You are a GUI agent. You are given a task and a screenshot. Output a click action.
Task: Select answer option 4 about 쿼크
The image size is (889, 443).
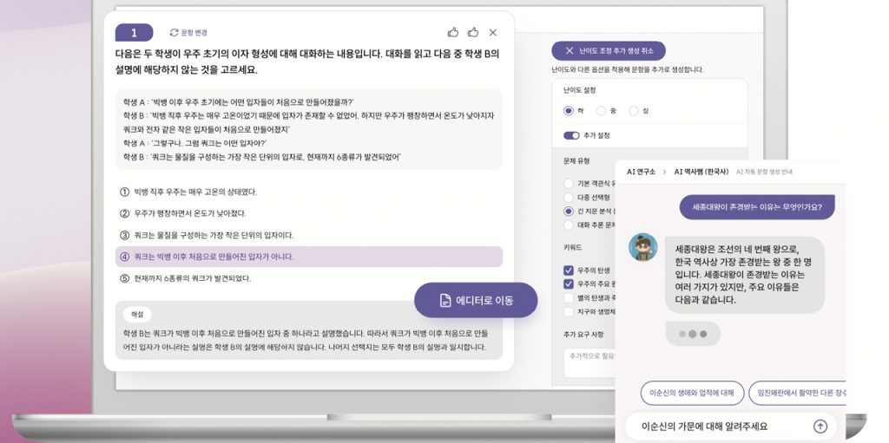pos(308,257)
